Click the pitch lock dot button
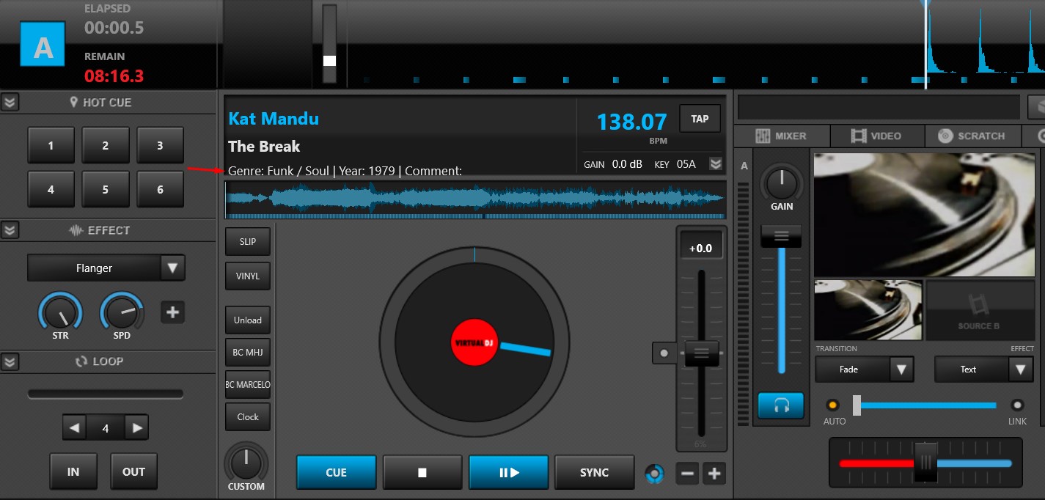Screen dimensions: 1045x500 pyautogui.click(x=664, y=353)
